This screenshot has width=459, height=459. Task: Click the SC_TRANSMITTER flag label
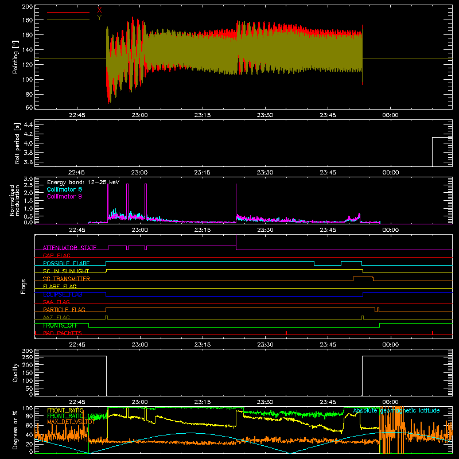coord(67,279)
